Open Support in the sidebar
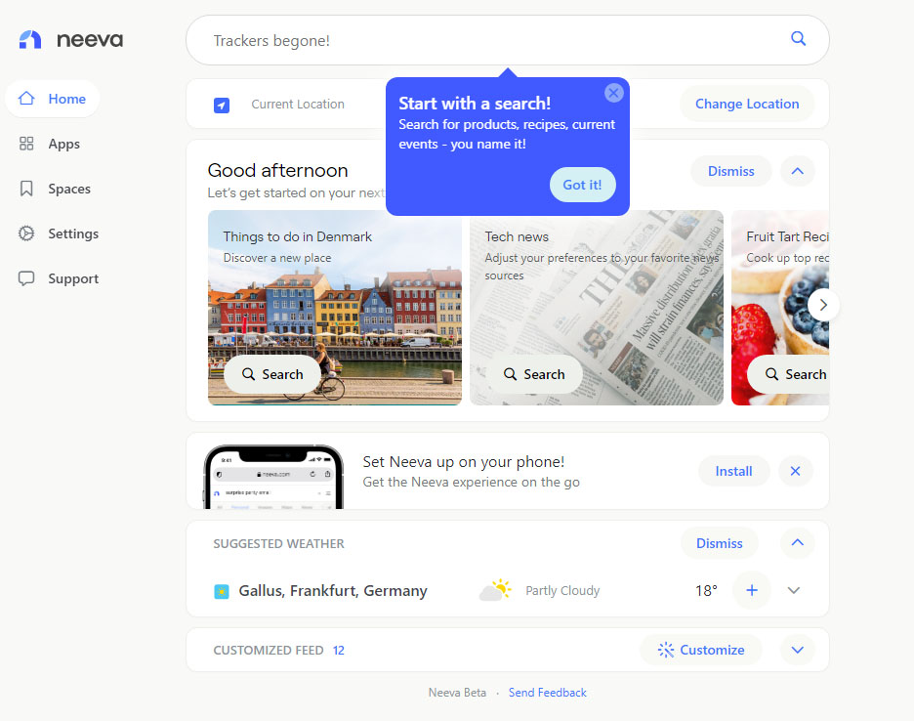Viewport: 914px width, 721px height. (59, 278)
